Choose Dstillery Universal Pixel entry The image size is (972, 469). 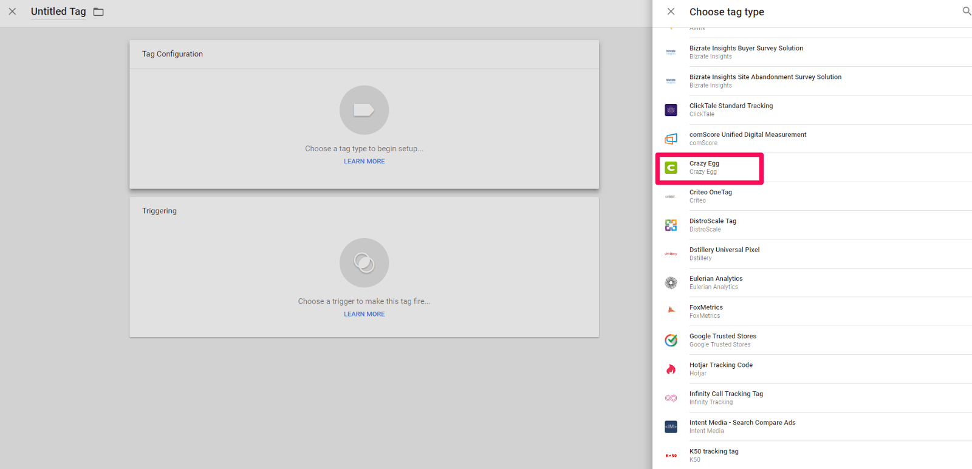[x=724, y=250]
